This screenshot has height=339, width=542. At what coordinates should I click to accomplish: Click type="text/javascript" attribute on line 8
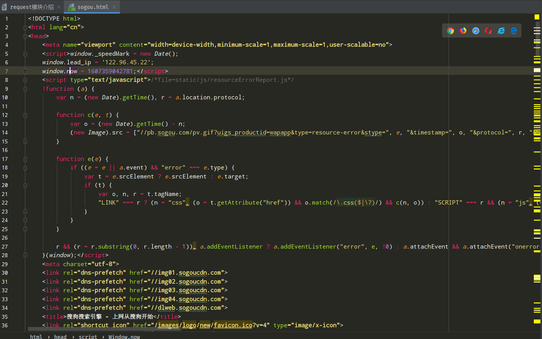[108, 80]
